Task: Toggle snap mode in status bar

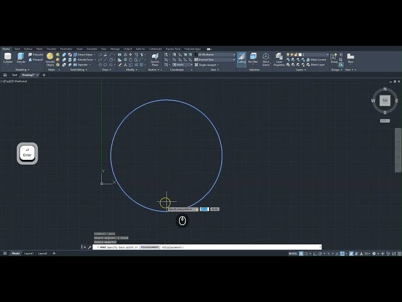Action: [x=306, y=254]
